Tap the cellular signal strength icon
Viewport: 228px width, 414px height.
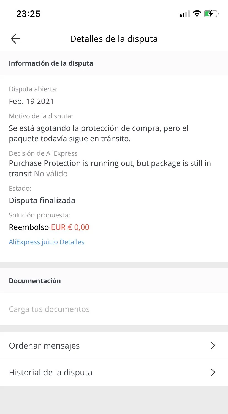point(185,14)
